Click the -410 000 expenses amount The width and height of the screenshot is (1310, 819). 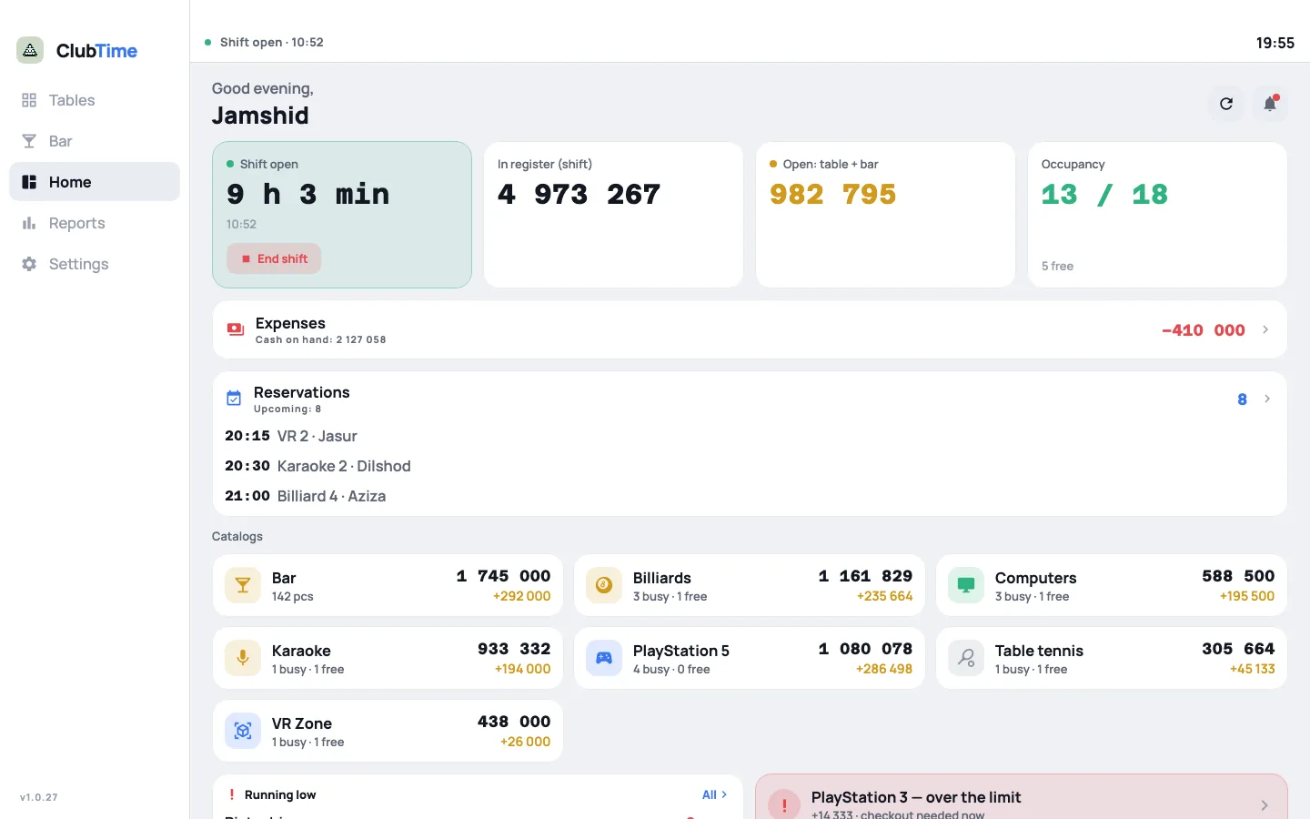tap(1204, 330)
